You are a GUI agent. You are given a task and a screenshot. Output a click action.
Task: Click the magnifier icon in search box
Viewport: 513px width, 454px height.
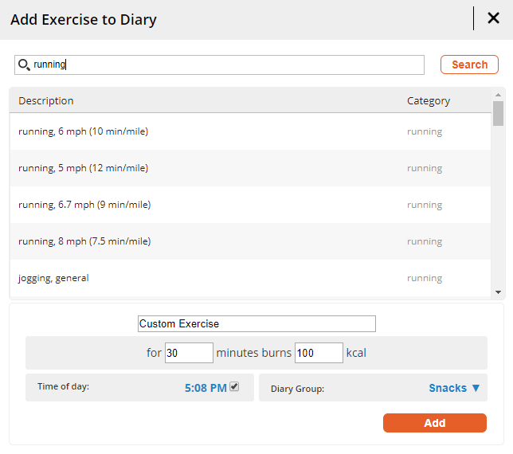pyautogui.click(x=24, y=65)
